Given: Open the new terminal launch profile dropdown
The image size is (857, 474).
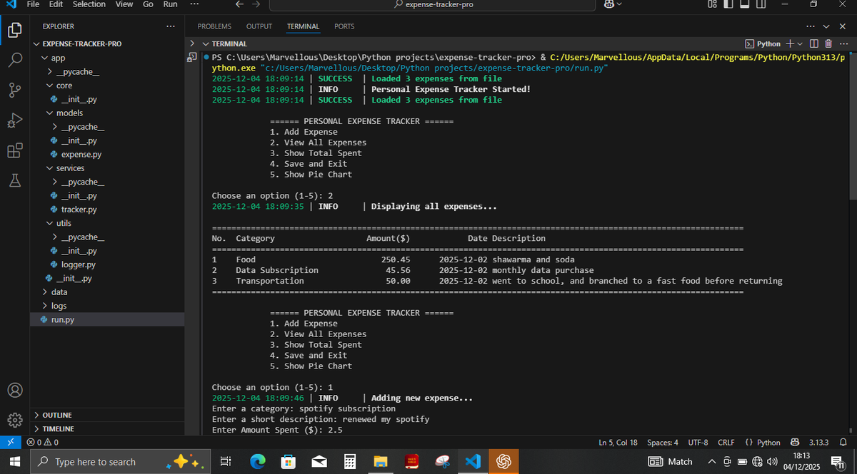Looking at the screenshot, I should pos(800,44).
